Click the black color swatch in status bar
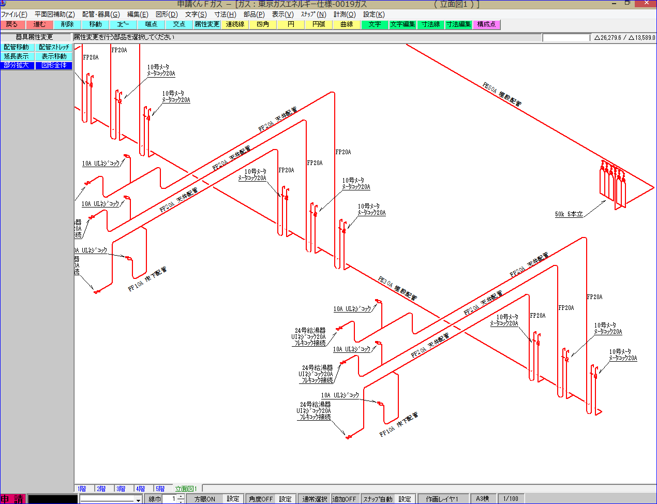Screen dimensions: 657x504 coord(52,499)
